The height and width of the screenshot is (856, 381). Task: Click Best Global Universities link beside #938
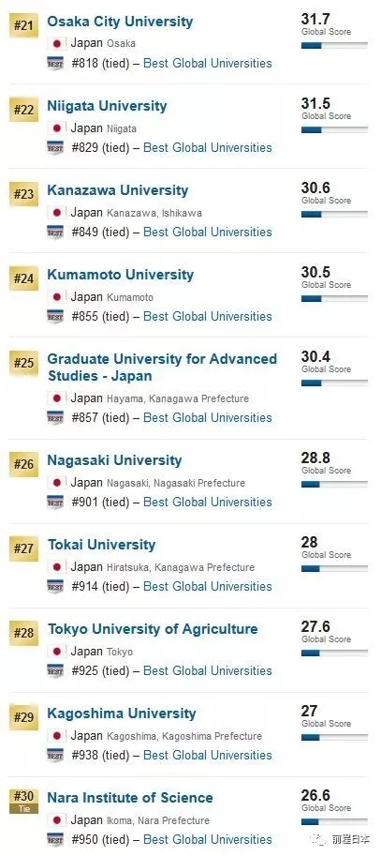coord(208,755)
